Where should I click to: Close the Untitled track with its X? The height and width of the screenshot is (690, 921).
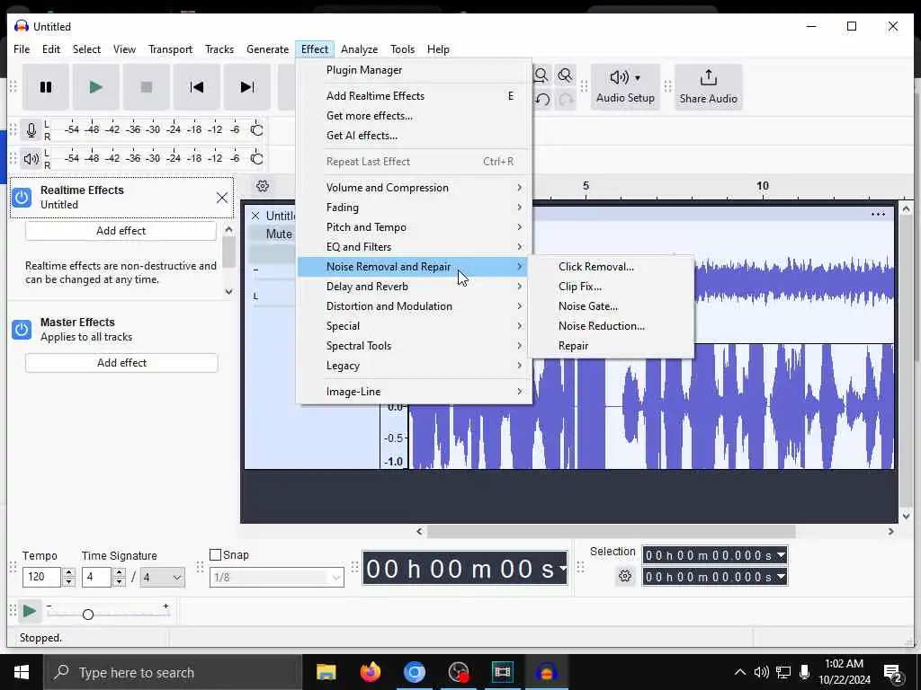255,216
